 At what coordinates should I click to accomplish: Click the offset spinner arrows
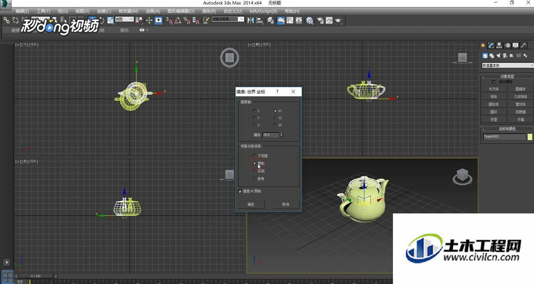click(x=281, y=135)
